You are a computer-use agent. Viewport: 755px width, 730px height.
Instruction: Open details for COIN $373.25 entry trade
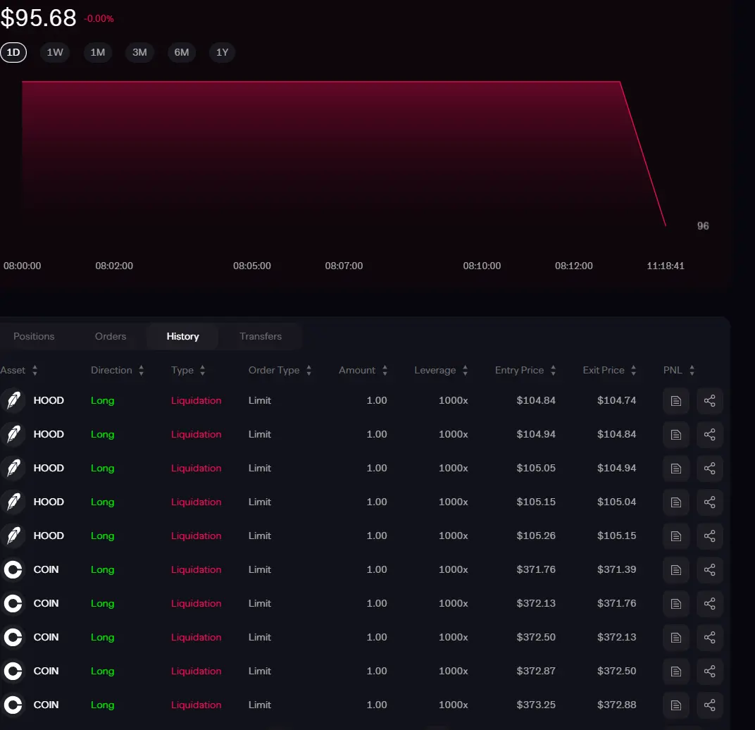click(675, 705)
